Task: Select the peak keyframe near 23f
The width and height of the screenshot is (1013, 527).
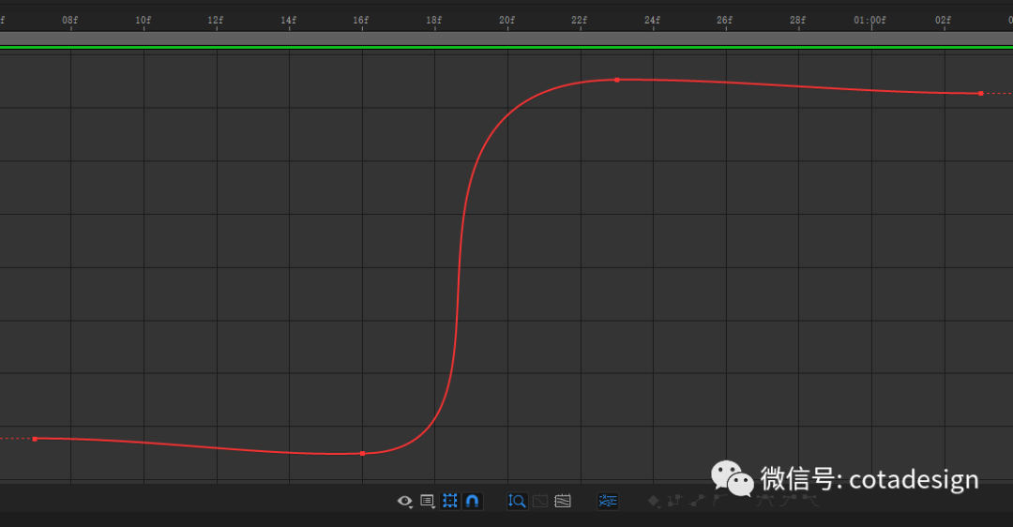Action: [x=617, y=80]
